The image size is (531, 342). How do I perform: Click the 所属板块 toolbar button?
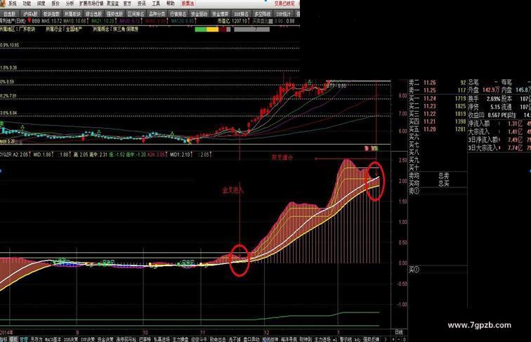72,14
